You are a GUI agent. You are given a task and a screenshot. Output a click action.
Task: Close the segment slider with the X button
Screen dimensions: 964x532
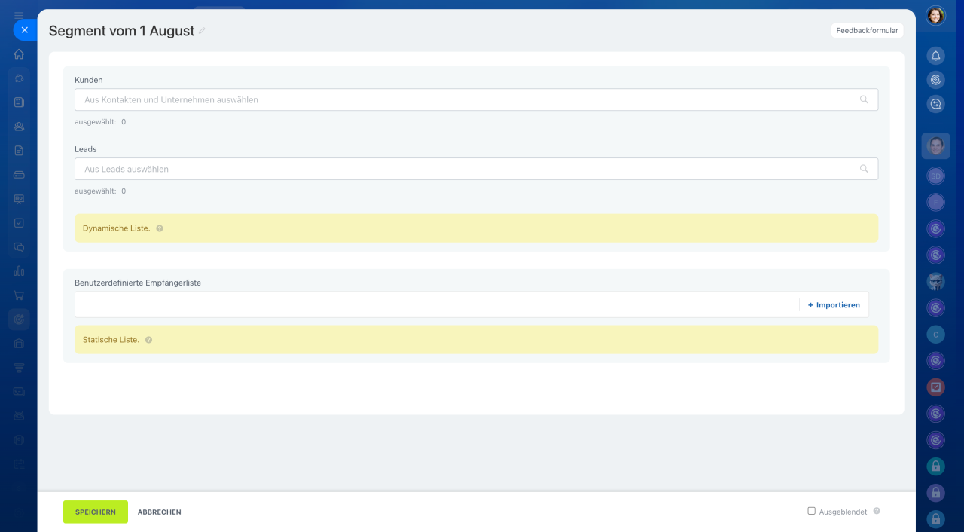pos(24,30)
